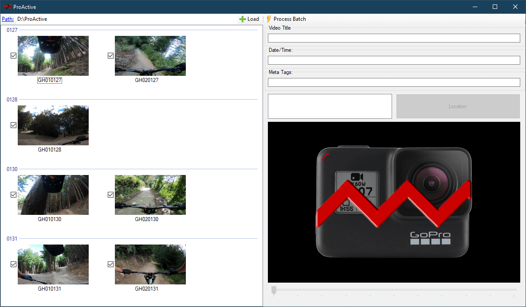Uncheck the GH010128 clip checkbox
Viewport: 526px width, 307px height.
point(13,125)
